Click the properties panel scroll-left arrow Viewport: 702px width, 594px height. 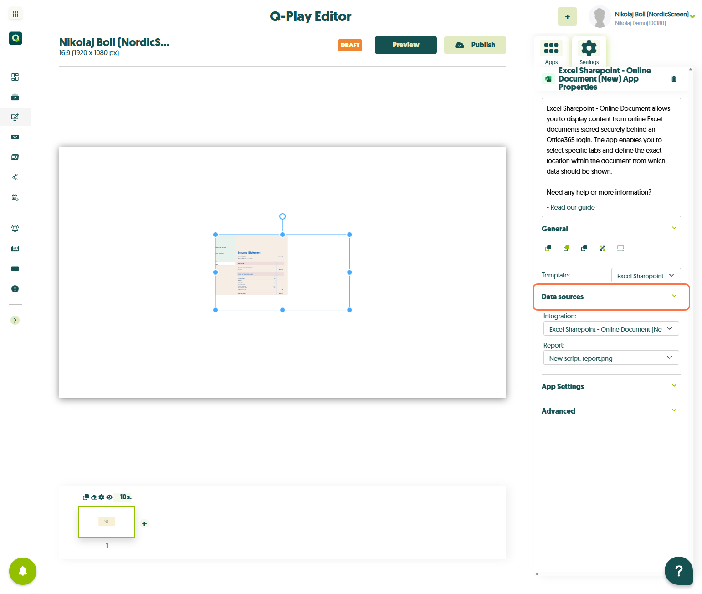pos(537,574)
